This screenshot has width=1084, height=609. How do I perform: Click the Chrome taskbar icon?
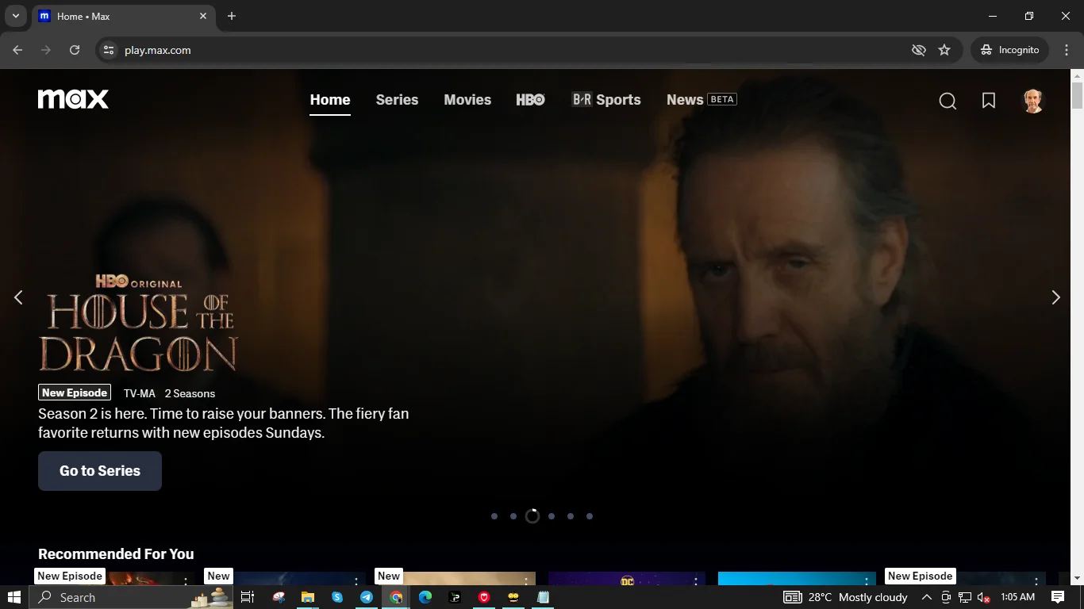(x=396, y=597)
